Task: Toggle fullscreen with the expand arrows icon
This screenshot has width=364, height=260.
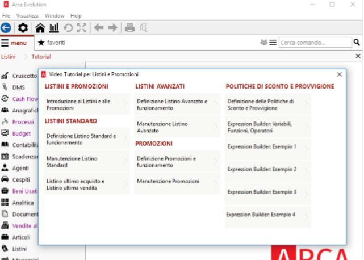Action: (x=82, y=28)
